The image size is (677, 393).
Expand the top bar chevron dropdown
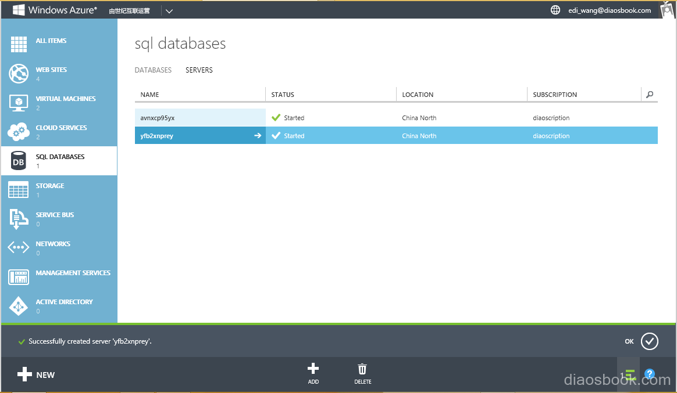click(169, 10)
